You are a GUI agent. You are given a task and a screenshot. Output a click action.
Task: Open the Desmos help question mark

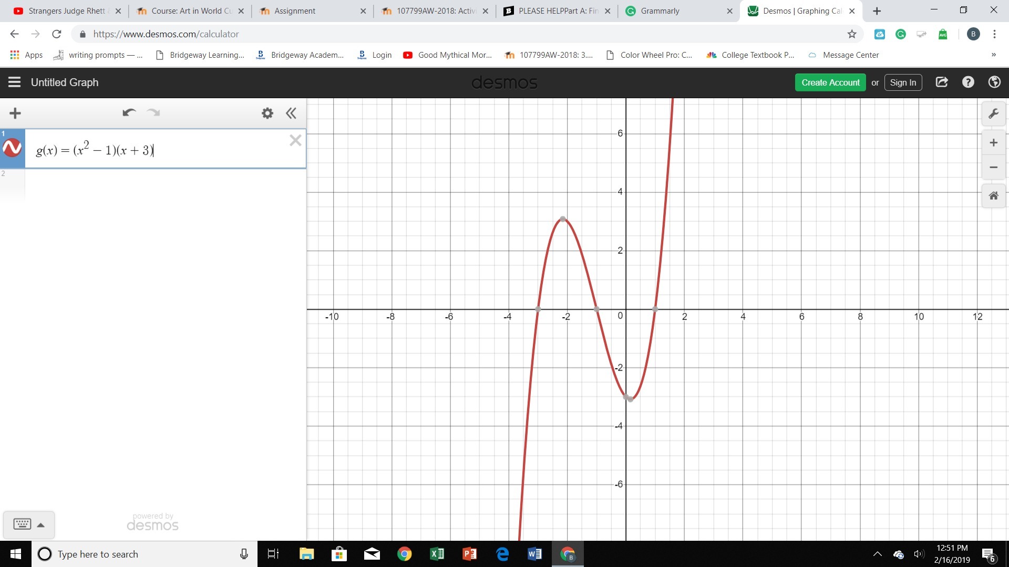pyautogui.click(x=968, y=82)
